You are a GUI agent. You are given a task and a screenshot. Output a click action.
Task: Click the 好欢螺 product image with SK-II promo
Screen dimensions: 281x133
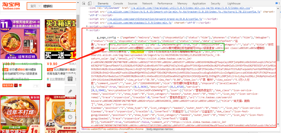pyautogui.click(x=20, y=39)
